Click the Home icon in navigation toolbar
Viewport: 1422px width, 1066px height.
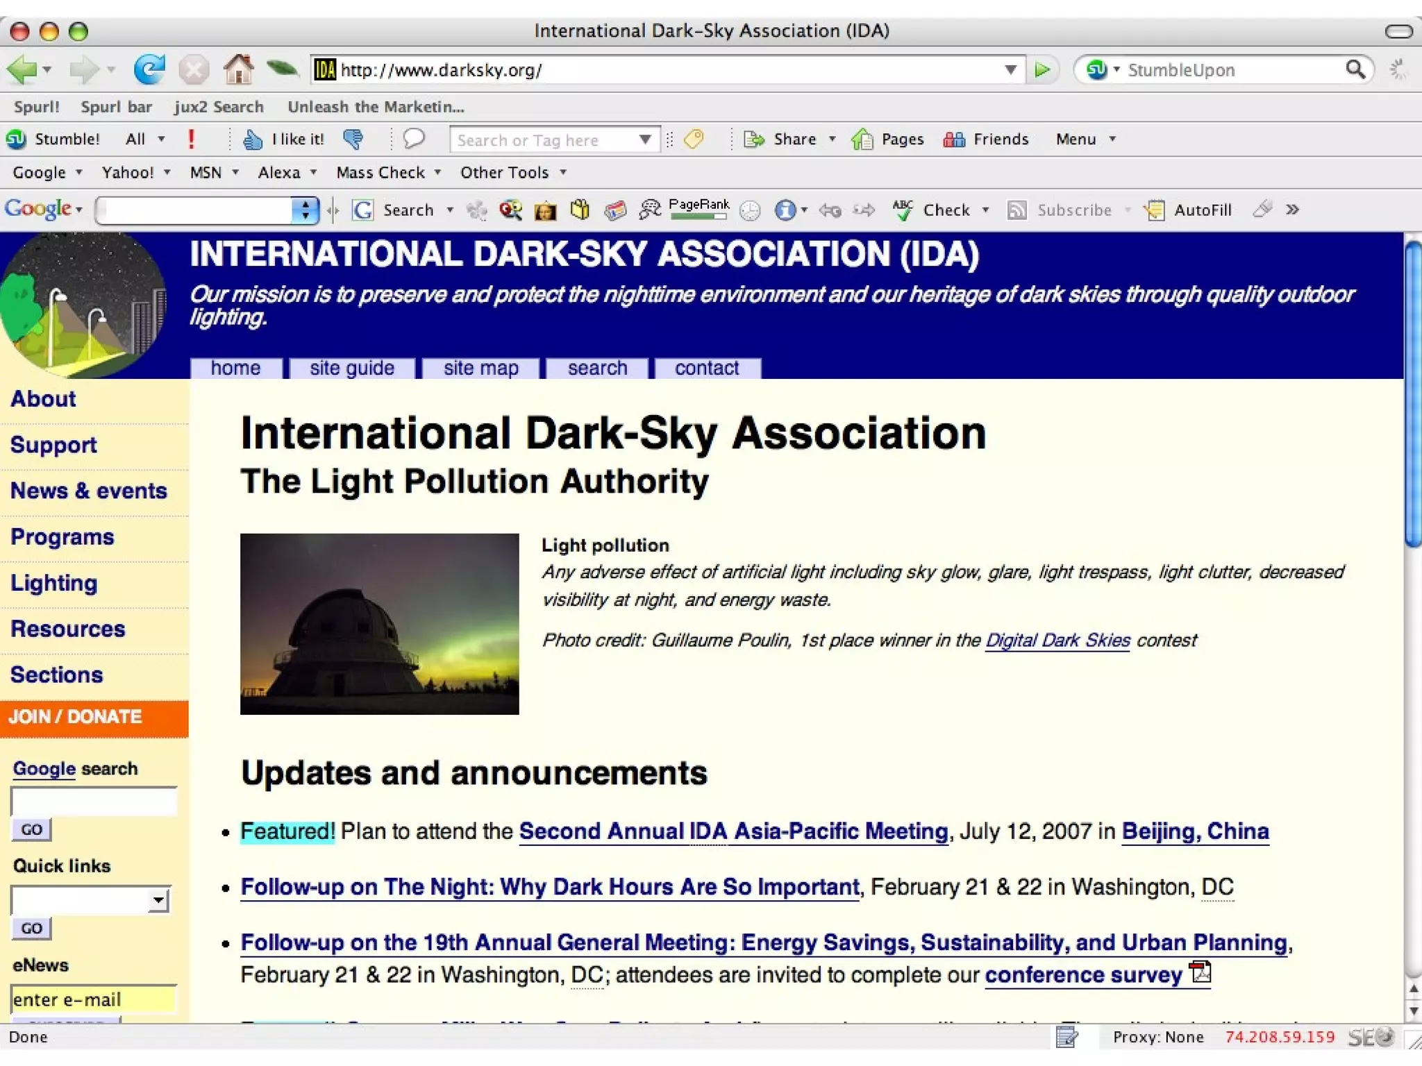238,69
